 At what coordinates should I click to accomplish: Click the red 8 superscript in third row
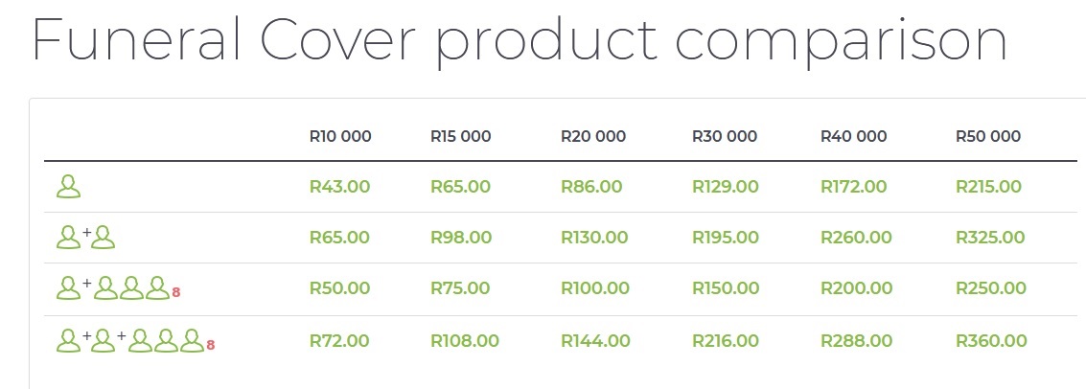176,292
